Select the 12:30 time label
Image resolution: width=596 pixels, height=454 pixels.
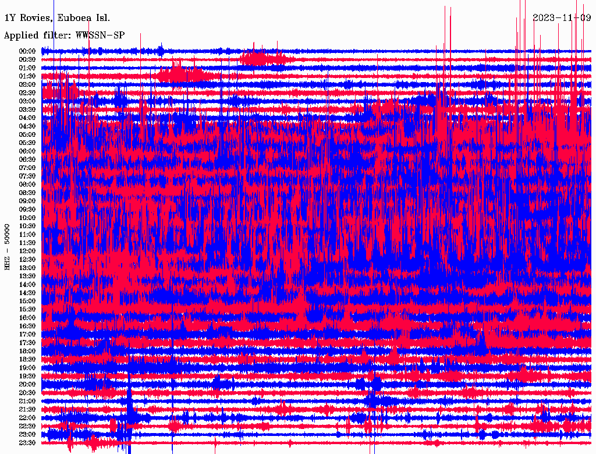(x=27, y=260)
